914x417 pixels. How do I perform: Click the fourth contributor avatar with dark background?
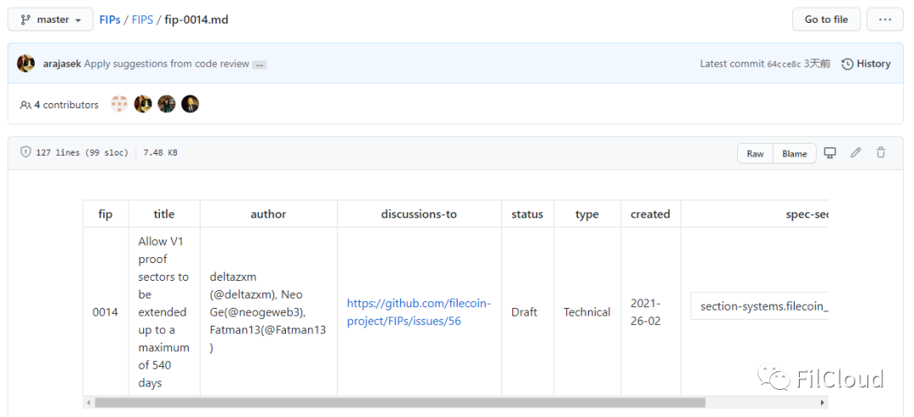point(190,104)
